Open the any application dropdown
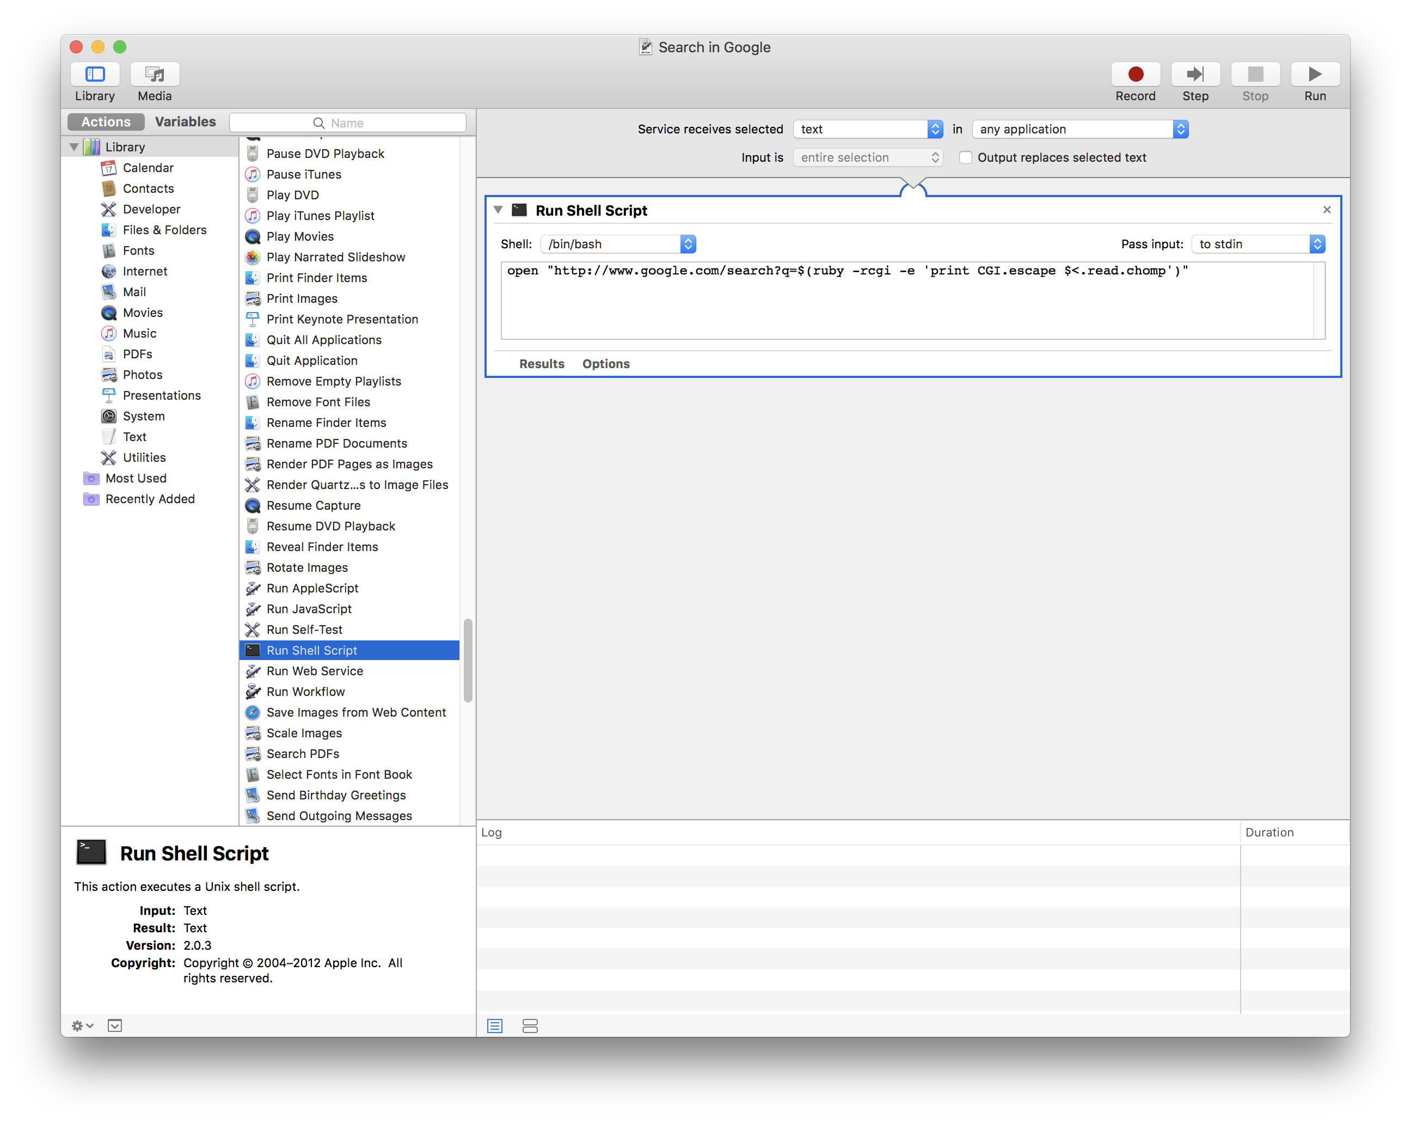Viewport: 1411px width, 1124px height. pyautogui.click(x=1080, y=129)
